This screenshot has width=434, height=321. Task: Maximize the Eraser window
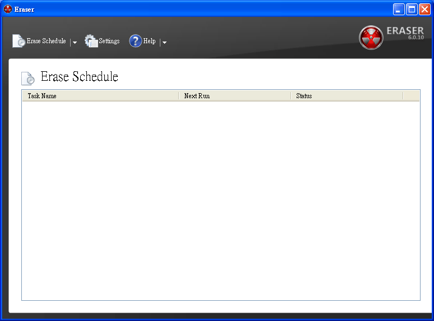pyautogui.click(x=412, y=9)
